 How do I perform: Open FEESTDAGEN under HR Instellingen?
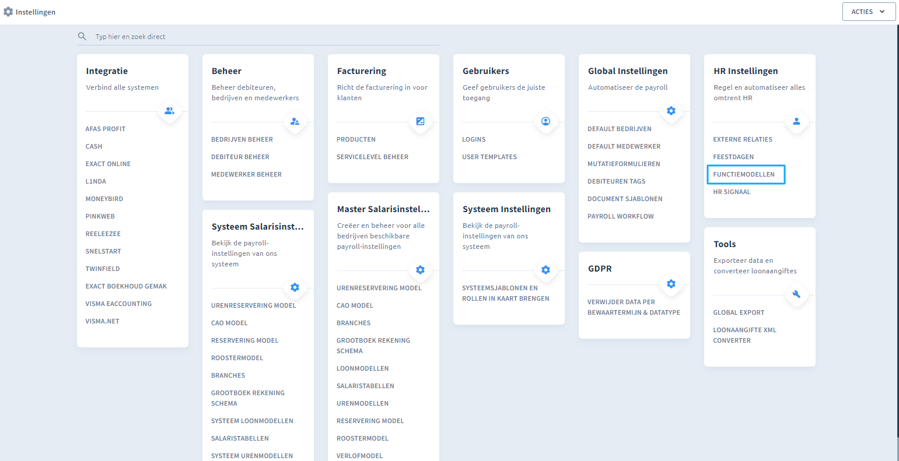(733, 157)
